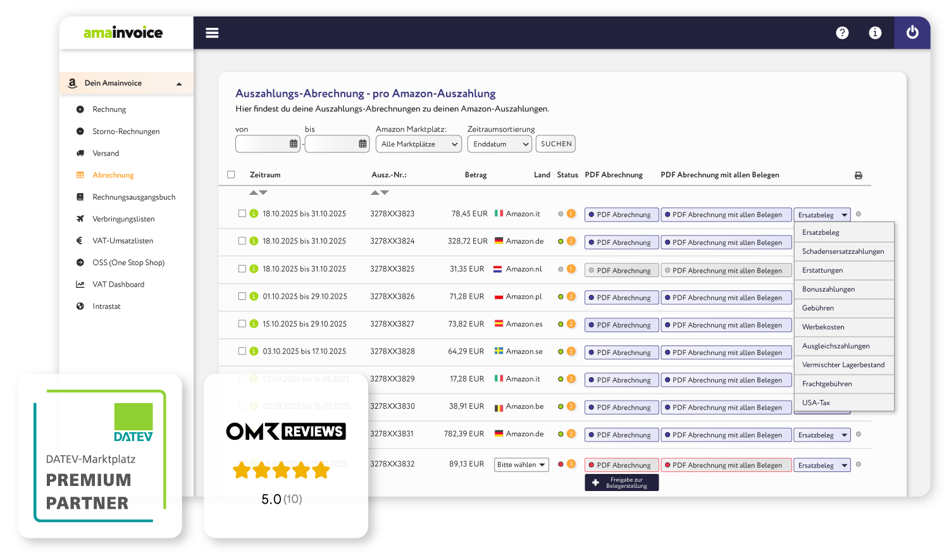949x560 pixels.
Task: Sort Ausz.-Nr. column ascending arrow
Action: (x=375, y=192)
